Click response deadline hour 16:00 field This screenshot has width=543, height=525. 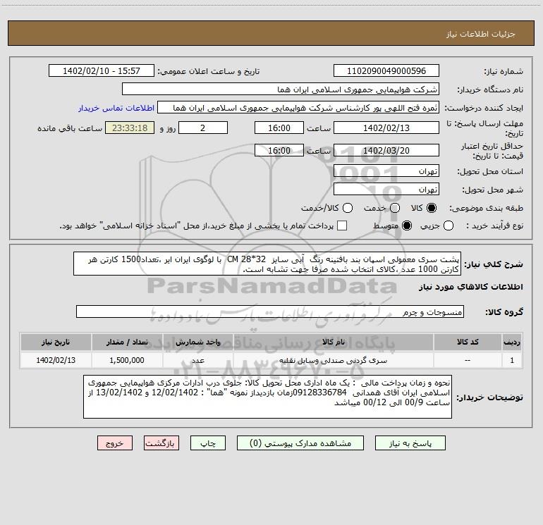tap(279, 128)
